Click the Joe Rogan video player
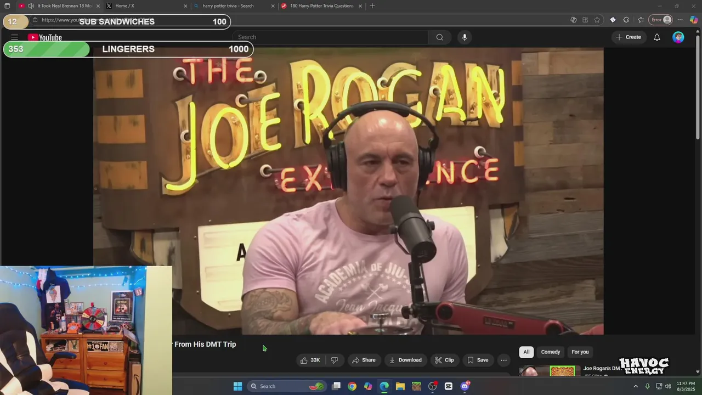The image size is (702, 395). [348, 191]
